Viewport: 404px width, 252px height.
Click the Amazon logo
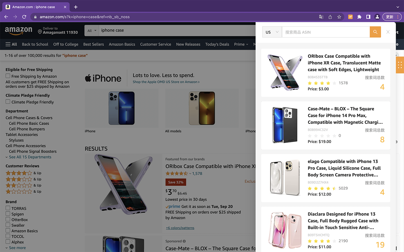19,30
